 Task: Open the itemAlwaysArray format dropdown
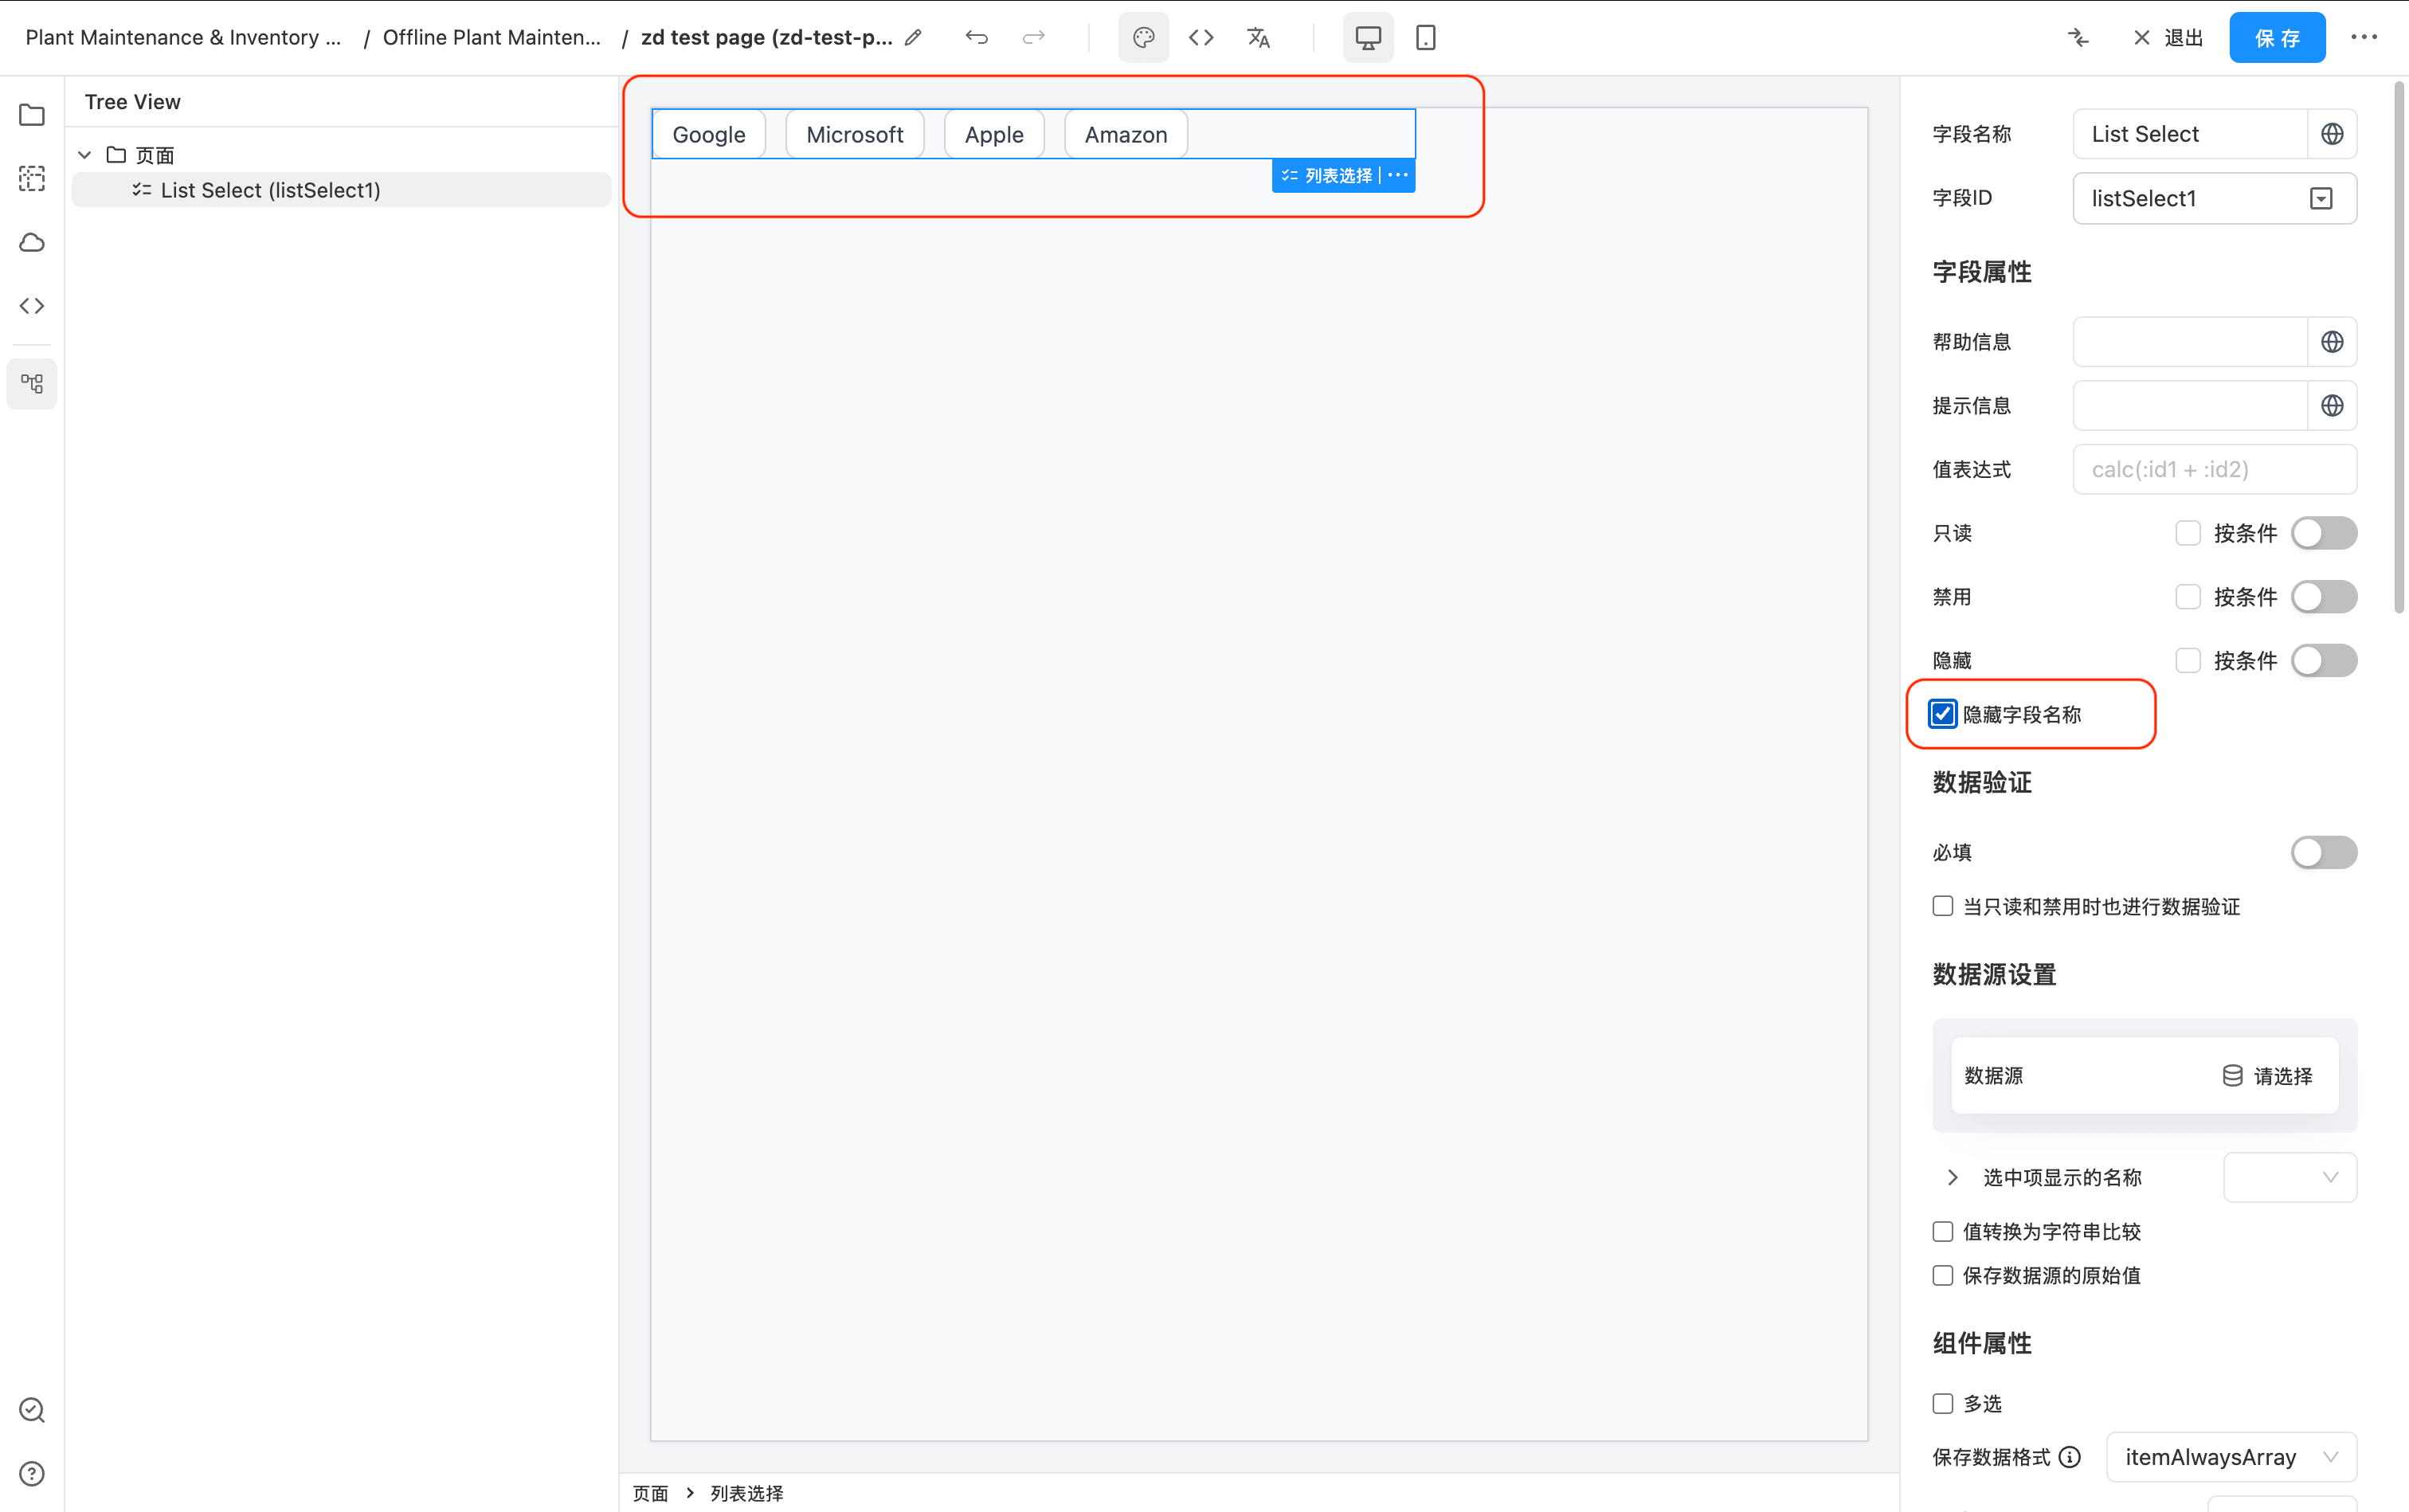2231,1457
